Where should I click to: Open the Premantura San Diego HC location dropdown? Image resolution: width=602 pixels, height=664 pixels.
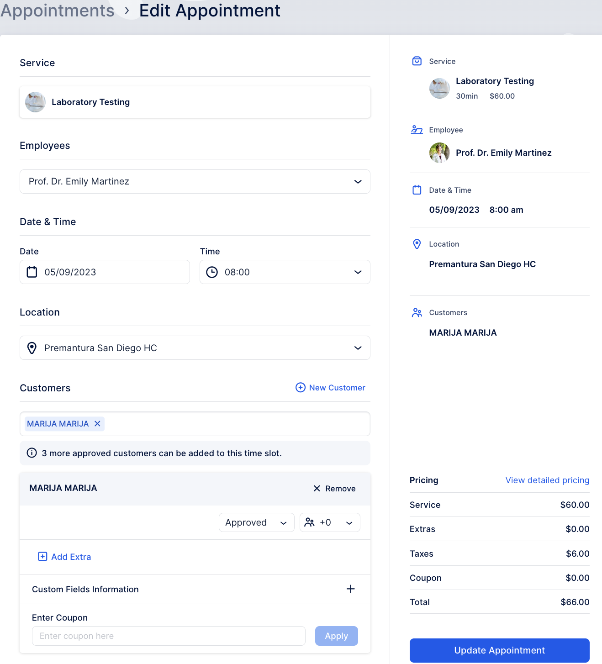(x=358, y=348)
